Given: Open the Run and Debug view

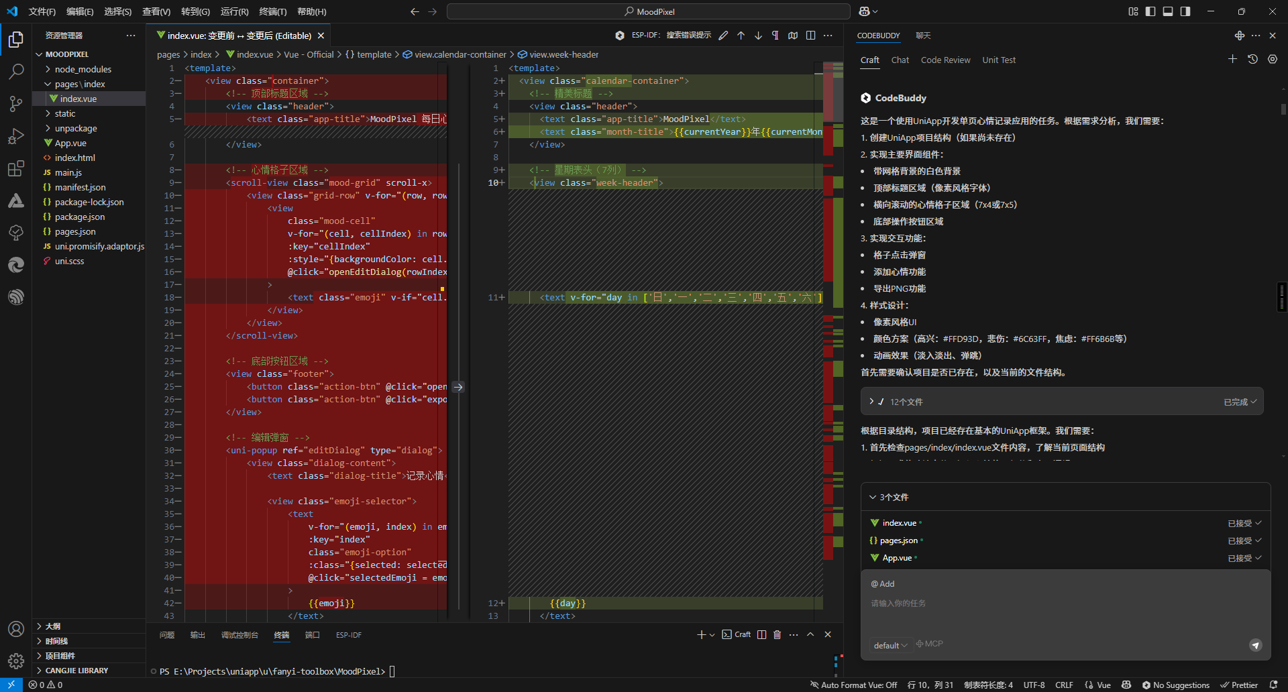Looking at the screenshot, I should coord(16,136).
